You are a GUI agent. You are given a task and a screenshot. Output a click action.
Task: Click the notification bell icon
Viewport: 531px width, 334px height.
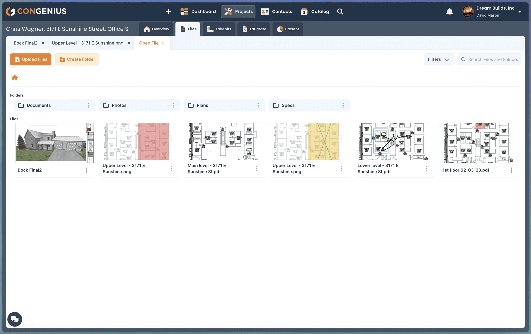[449, 12]
